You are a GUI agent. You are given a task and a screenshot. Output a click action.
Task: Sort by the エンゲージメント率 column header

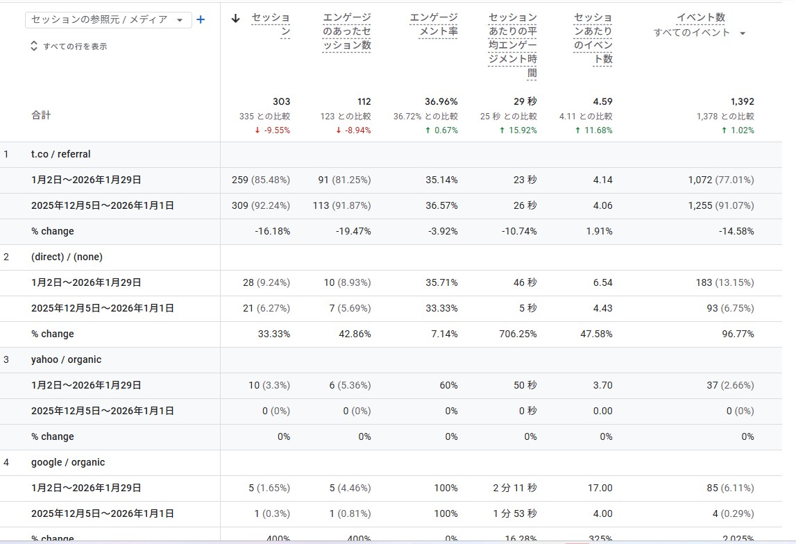point(434,24)
